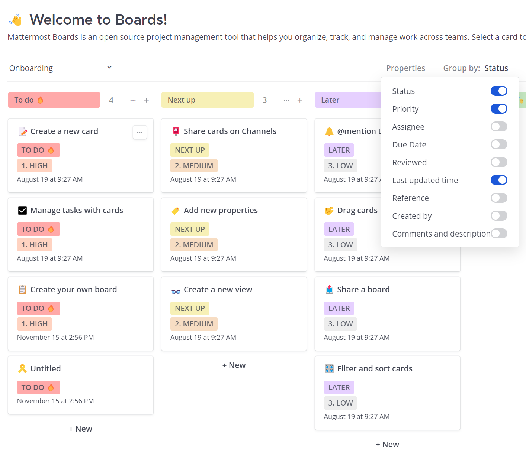Click the red To do column label

[54, 100]
